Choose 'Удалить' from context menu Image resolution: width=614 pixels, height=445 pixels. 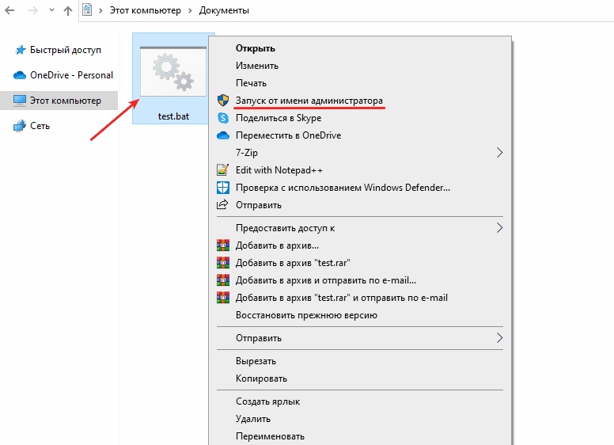point(253,419)
